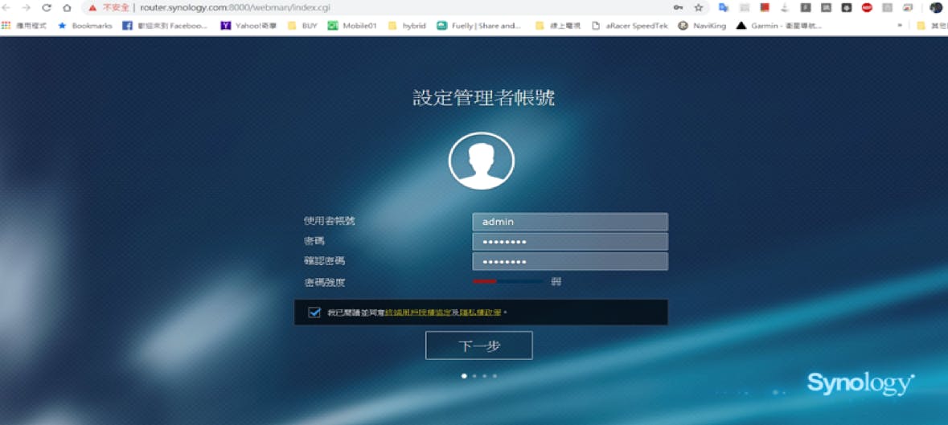Open the other bookmarks folder at bar end

pos(932,26)
